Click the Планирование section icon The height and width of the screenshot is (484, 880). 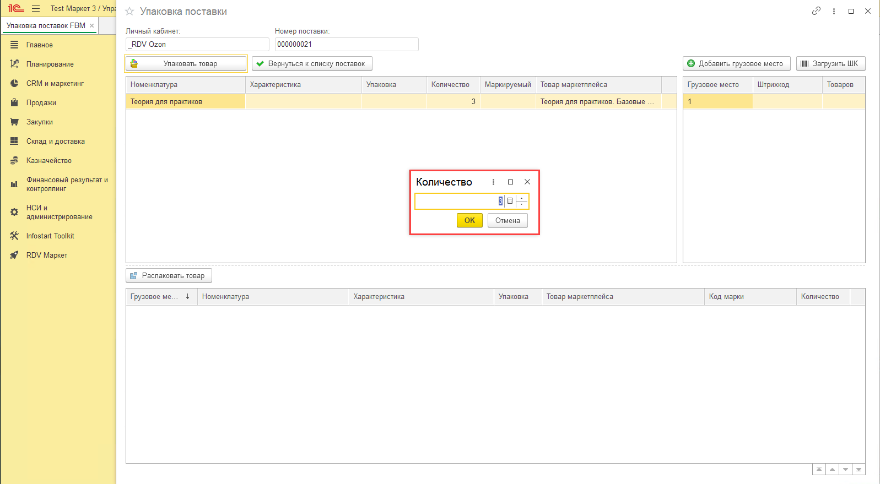click(14, 64)
